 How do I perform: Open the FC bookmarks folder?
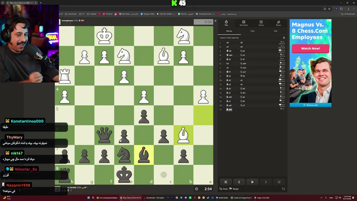[82, 14]
